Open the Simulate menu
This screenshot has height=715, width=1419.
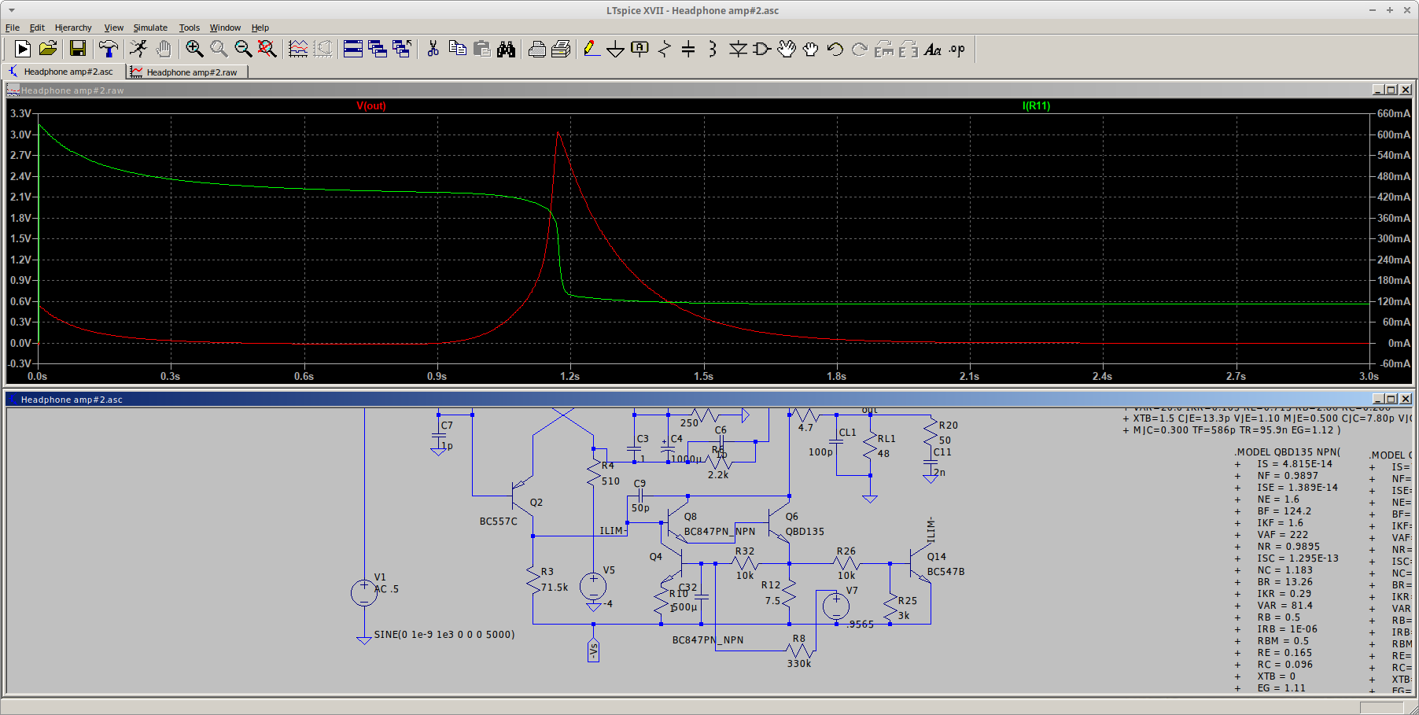(150, 28)
